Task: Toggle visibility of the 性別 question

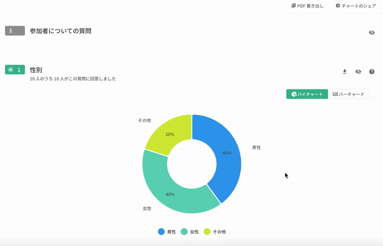Action: (x=358, y=72)
